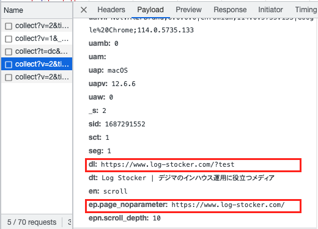Screen dimensions: 318x229
Task: Select the collect?v=1&_ request row
Action: [37, 38]
